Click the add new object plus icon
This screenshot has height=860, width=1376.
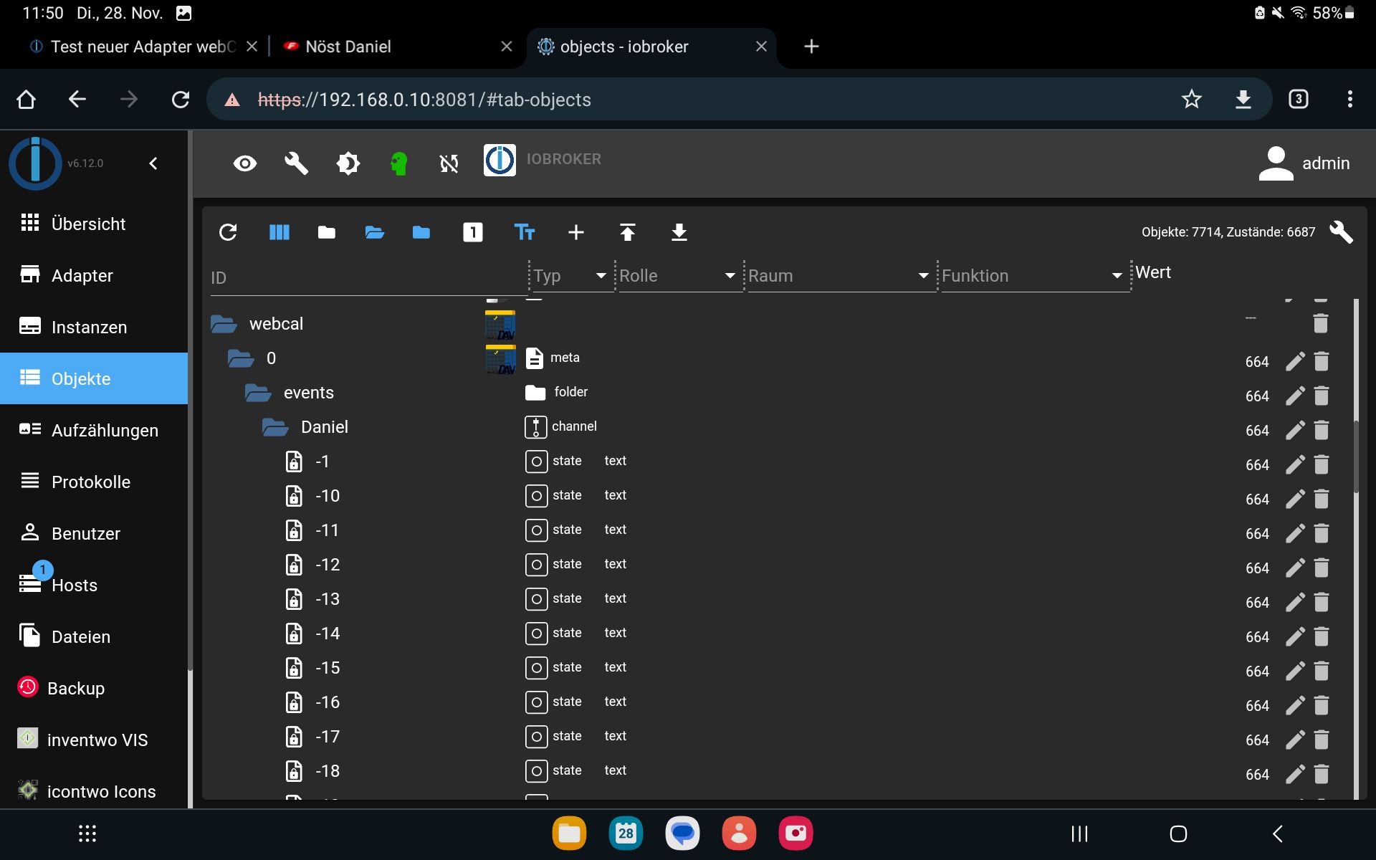coord(575,232)
